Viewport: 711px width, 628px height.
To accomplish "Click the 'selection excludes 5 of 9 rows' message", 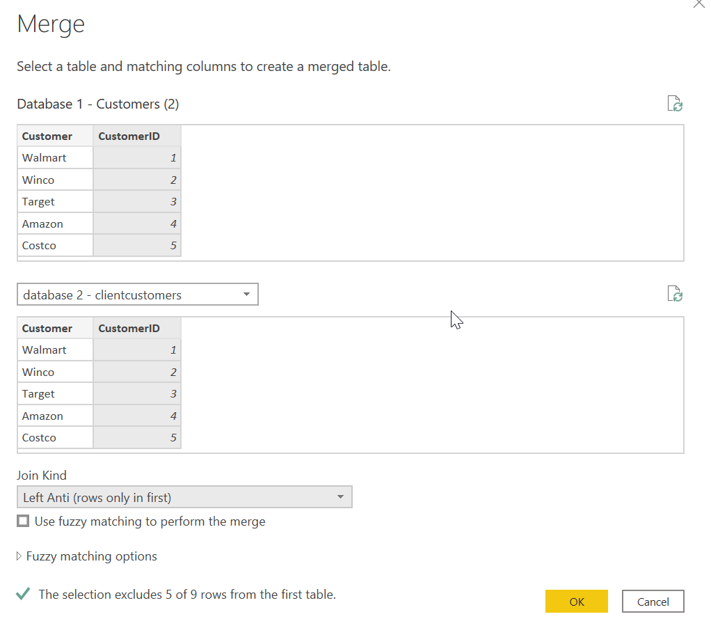I will click(x=187, y=595).
